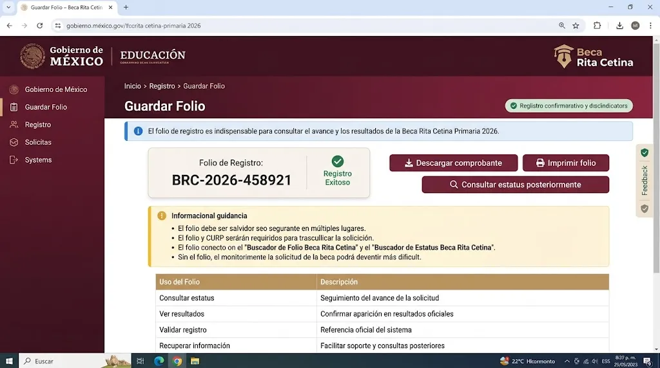Click the taskbar clock and date
Screen dimensions: 660x368
tap(625, 361)
